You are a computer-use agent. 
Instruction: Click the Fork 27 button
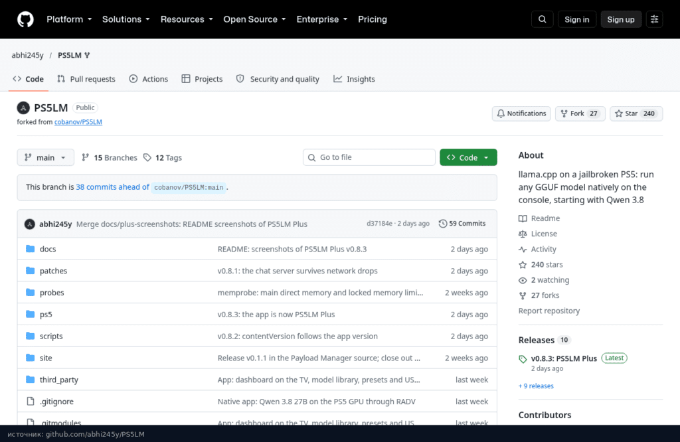pos(580,113)
